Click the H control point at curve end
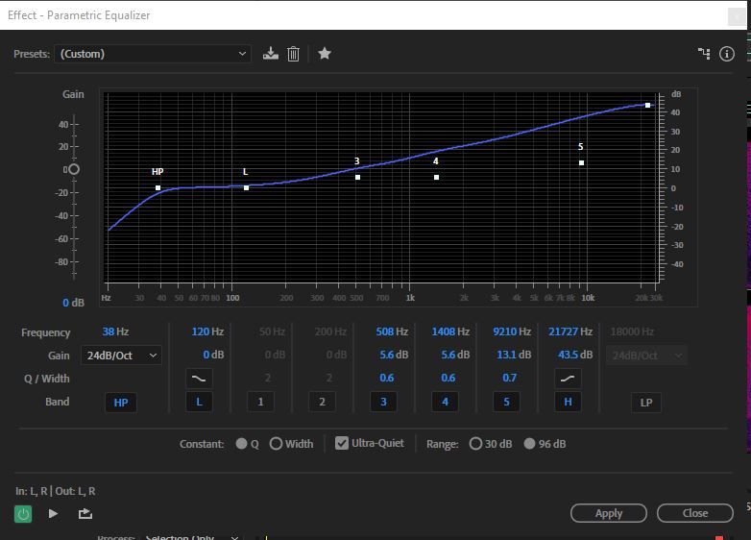The image size is (751, 540). [x=647, y=105]
